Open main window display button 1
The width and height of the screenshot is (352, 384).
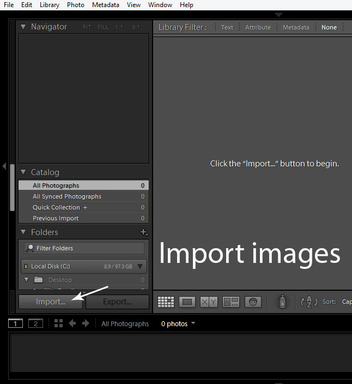15,323
